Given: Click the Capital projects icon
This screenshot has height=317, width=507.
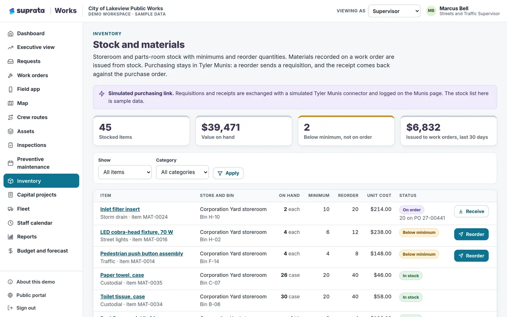Looking at the screenshot, I should pos(11,195).
